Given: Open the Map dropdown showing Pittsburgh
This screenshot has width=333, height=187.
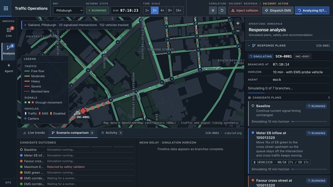Looking at the screenshot, I should tap(68, 10).
